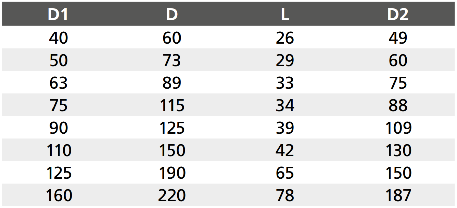457x208 pixels.
Task: Click the L value 78
Action: point(285,195)
